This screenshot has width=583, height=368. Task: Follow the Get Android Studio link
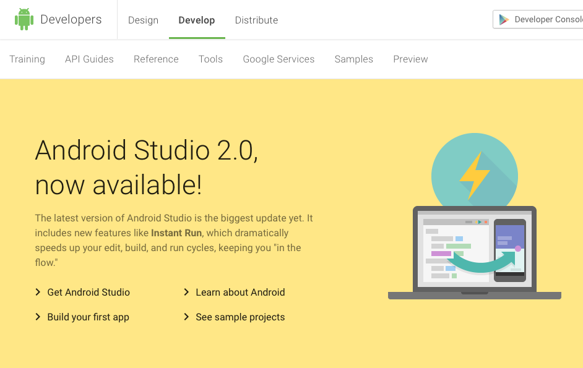[x=89, y=292]
